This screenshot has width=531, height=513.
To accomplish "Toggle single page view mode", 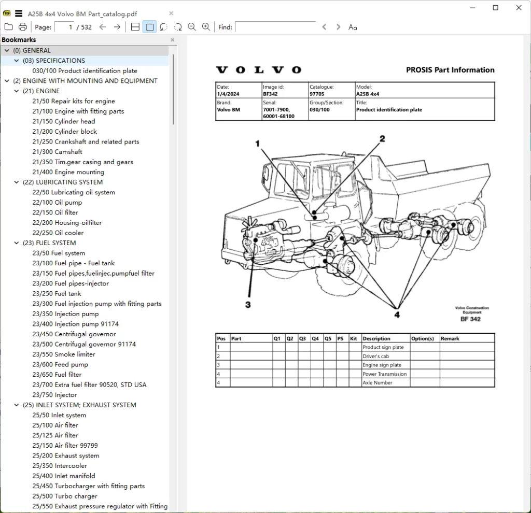I will coord(150,27).
